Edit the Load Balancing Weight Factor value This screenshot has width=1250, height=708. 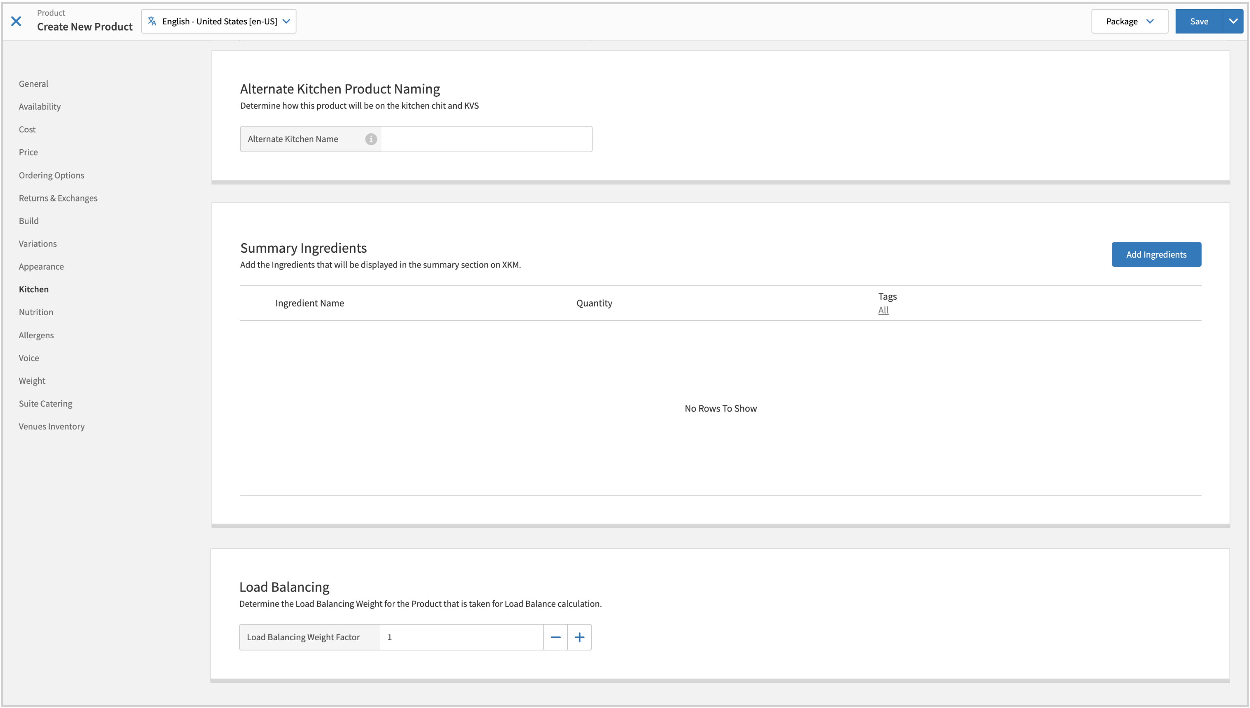tap(462, 636)
